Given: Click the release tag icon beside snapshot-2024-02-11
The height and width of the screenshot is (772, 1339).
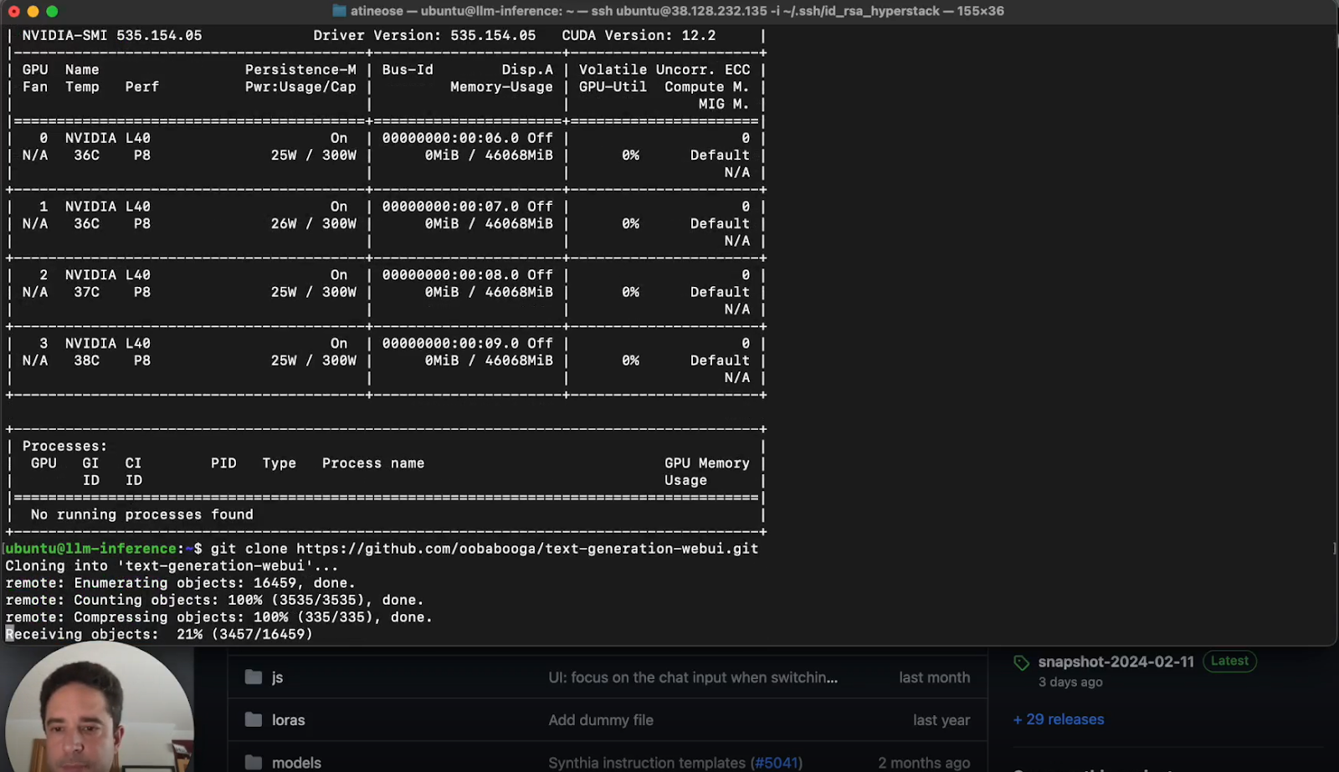Looking at the screenshot, I should tap(1021, 663).
